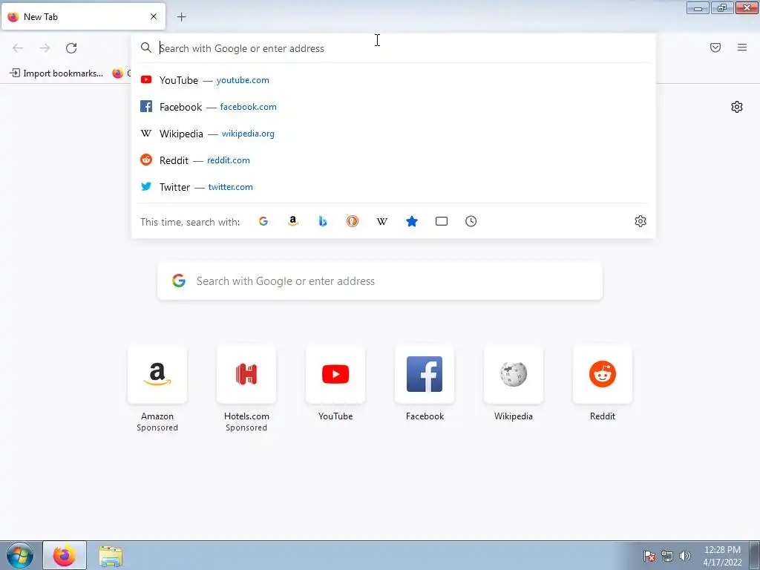The image size is (760, 570).
Task: Click Firefox bookmark icon in bookmarks toolbar
Action: click(118, 73)
